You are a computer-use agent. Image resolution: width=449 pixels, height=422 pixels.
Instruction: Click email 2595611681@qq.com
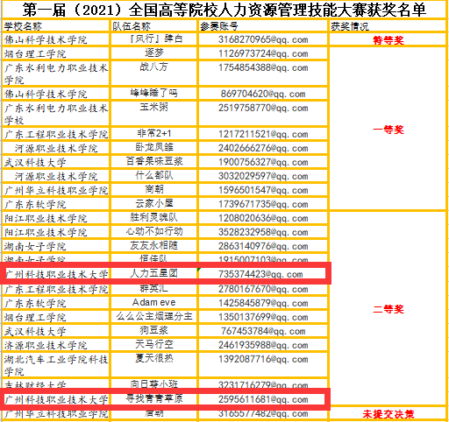[263, 399]
